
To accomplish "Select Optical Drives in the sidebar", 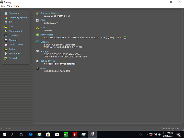I will pos(16,44).
